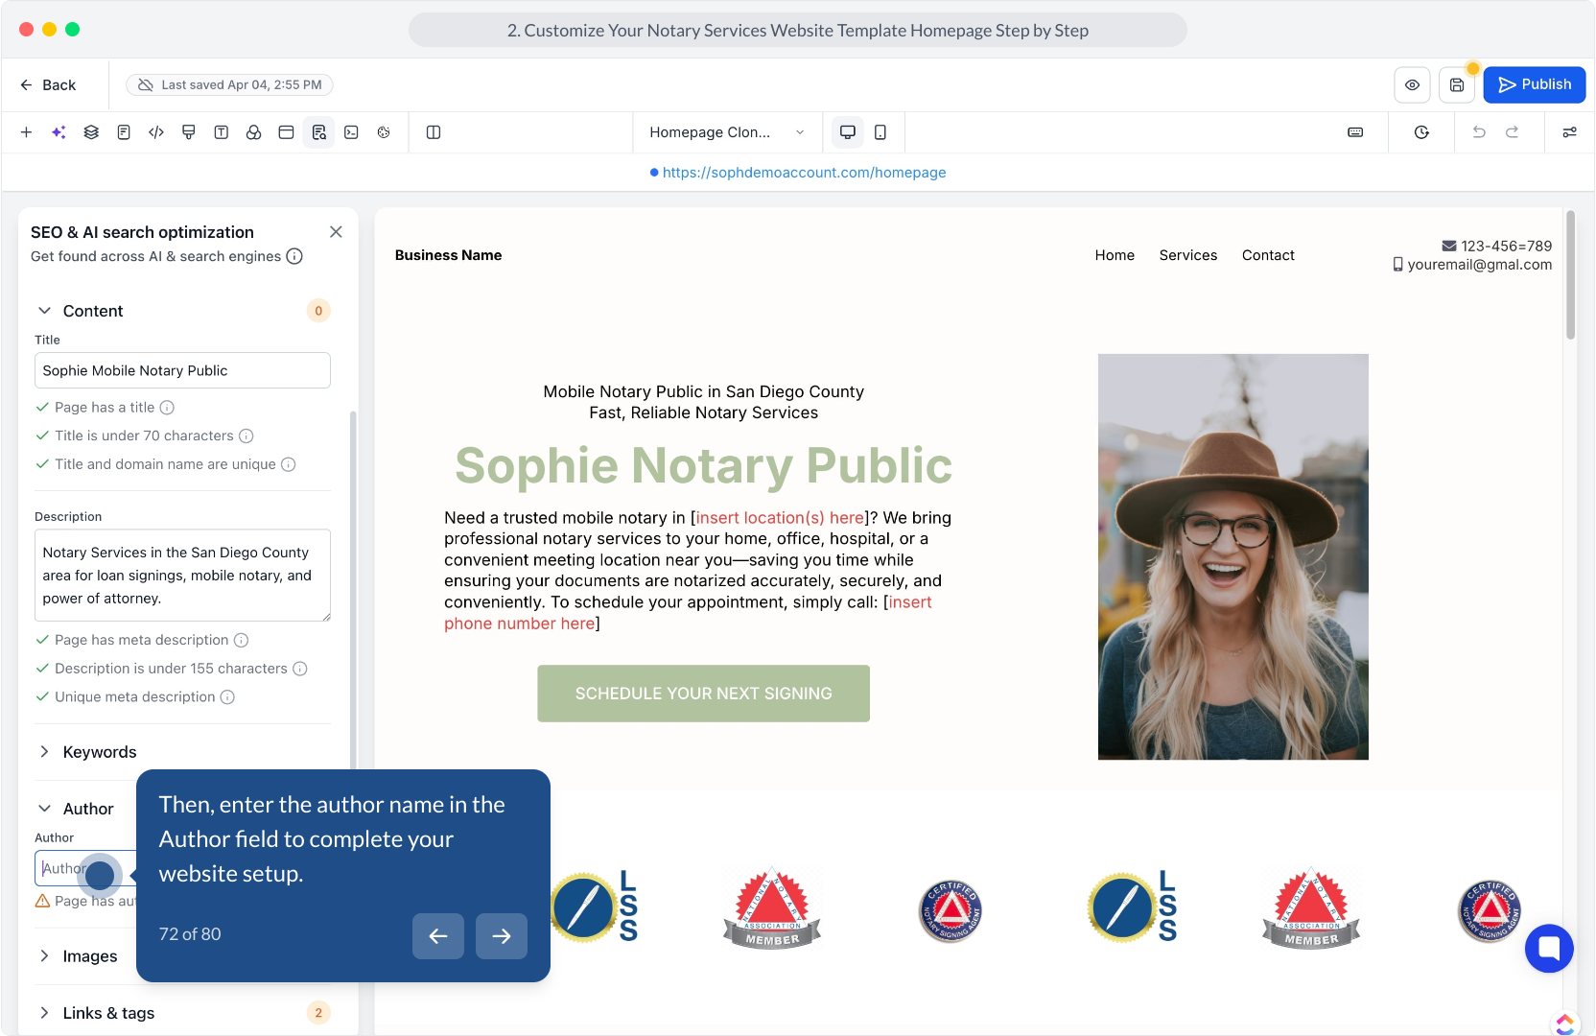
Task: Click the cookie icon in the toolbar
Action: [x=384, y=132]
